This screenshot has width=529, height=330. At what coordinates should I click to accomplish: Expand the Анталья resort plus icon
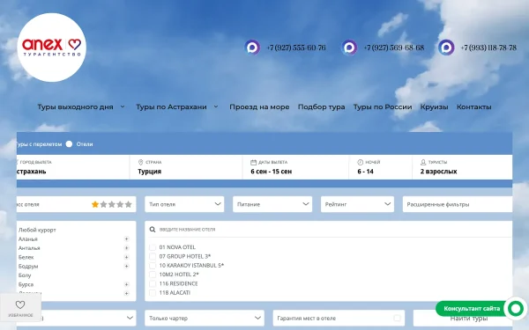(126, 248)
